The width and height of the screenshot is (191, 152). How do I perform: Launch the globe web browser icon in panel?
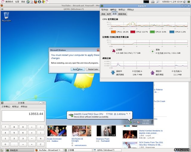coord(28,2)
